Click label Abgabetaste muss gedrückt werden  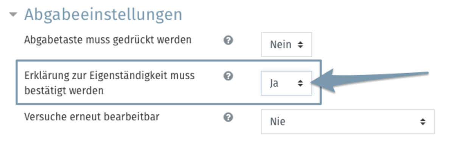[x=108, y=39]
